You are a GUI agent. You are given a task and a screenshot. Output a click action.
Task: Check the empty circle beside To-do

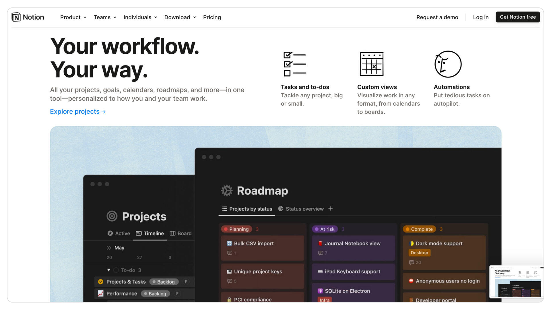(x=116, y=270)
